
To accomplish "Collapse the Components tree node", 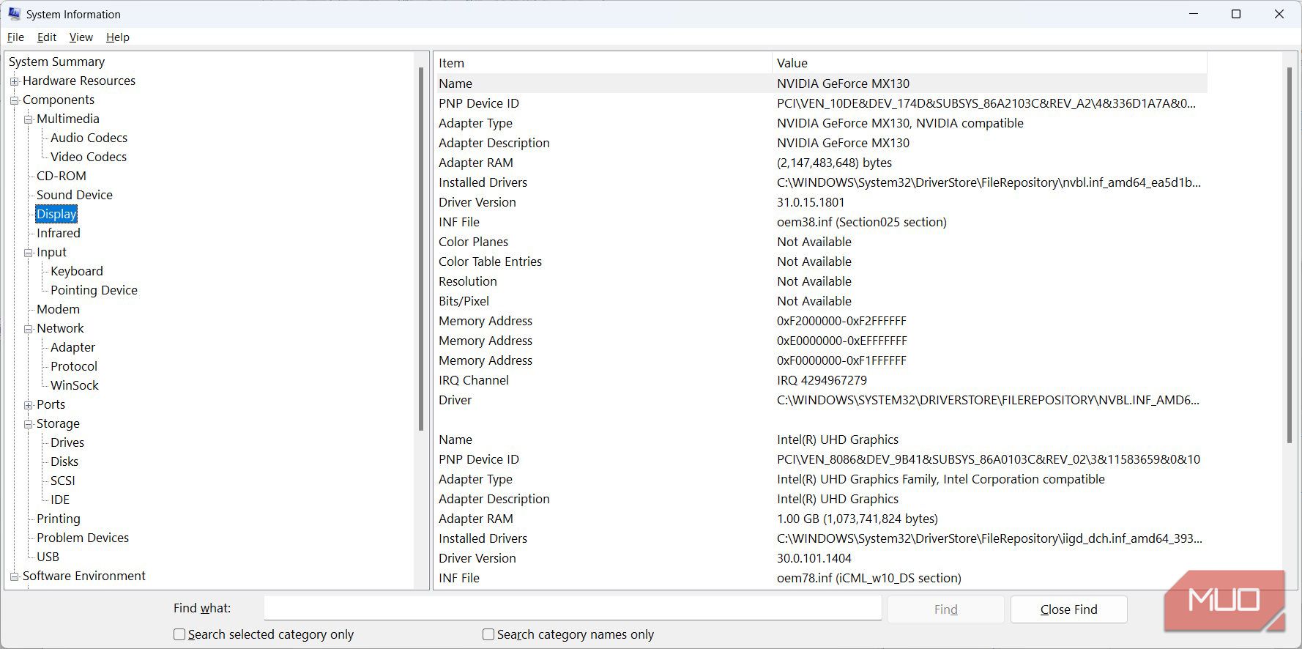I will [x=14, y=100].
